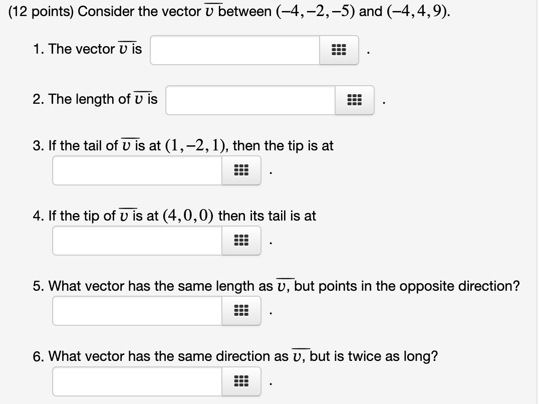Click inside the answer box for 'The vector v is'
Image resolution: width=540 pixels, height=404 pixels.
coord(233,50)
